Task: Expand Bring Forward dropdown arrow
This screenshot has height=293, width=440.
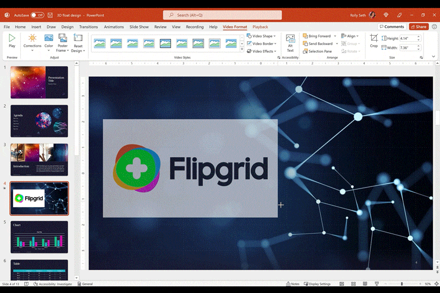Action: point(335,36)
